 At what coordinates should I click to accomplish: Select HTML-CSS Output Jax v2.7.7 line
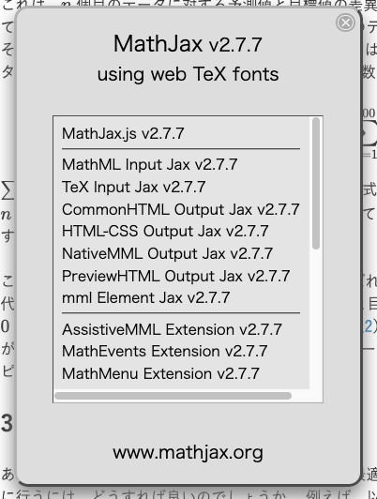coord(165,231)
